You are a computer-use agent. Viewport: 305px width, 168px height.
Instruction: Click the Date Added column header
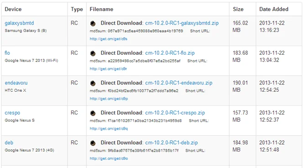pos(273,9)
